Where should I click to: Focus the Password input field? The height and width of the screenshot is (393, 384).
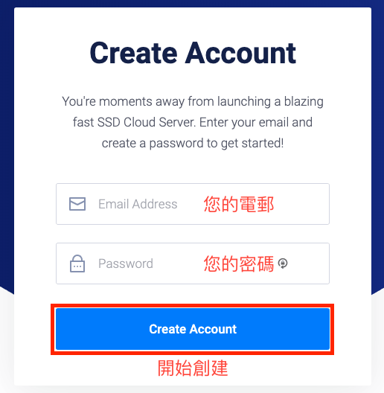click(x=193, y=263)
